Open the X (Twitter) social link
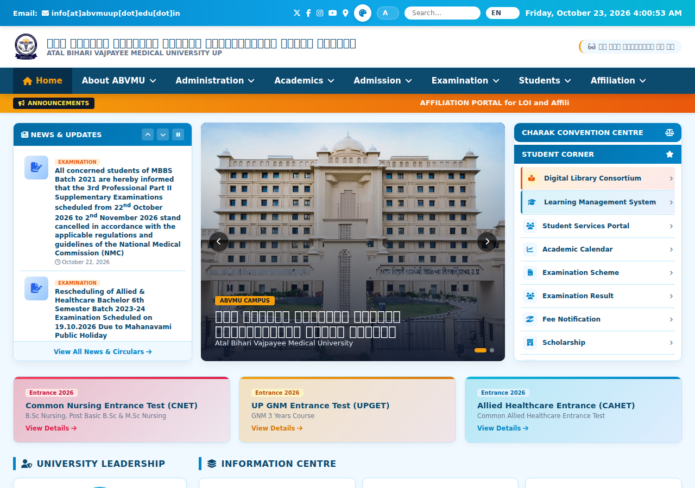 tap(297, 13)
